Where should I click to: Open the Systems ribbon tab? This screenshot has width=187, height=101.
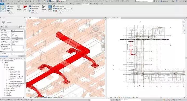point(27,4)
